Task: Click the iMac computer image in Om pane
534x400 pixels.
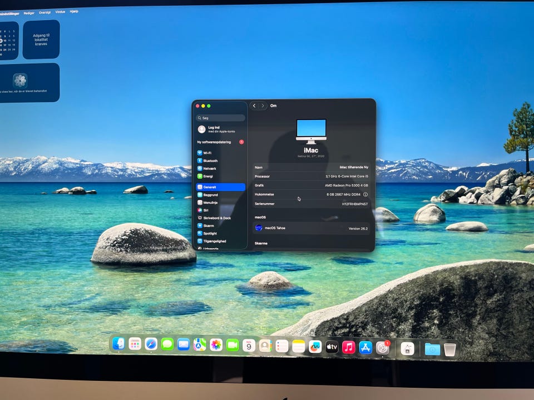Action: click(x=311, y=131)
